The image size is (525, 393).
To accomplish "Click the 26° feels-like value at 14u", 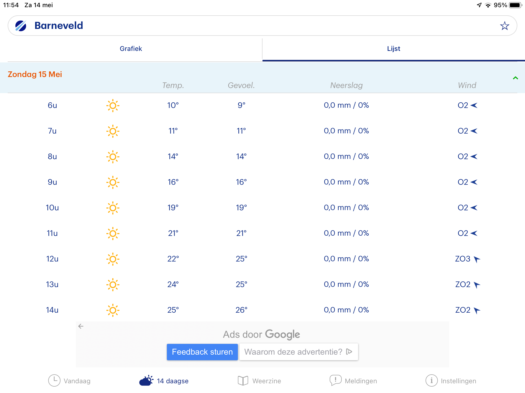I will [x=241, y=310].
